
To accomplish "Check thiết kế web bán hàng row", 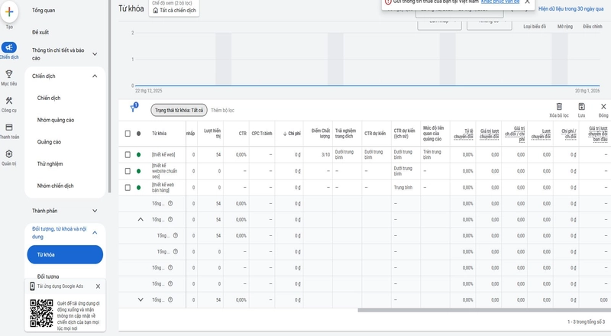I will (x=128, y=188).
